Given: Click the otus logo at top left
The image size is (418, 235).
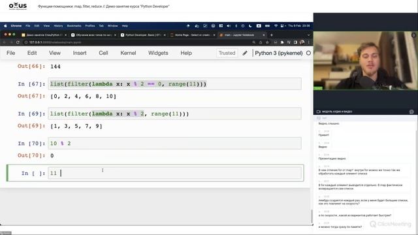Looking at the screenshot, I should (18, 6).
